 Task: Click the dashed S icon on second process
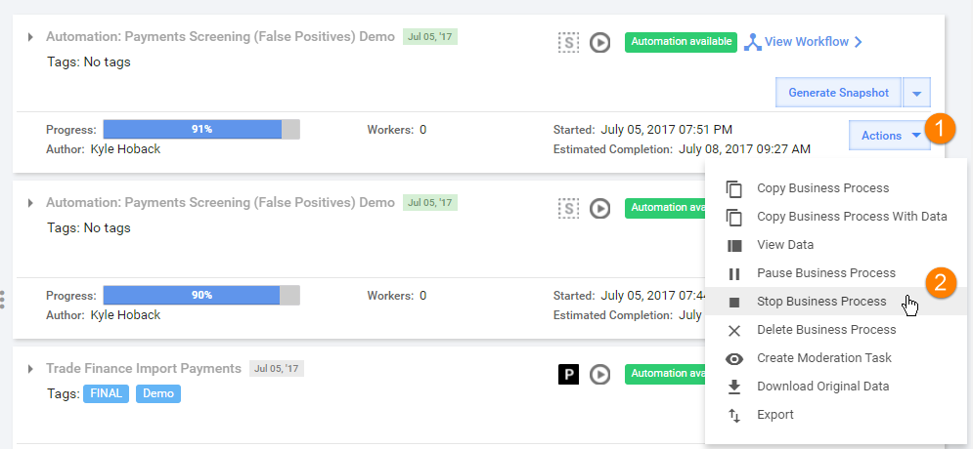568,208
